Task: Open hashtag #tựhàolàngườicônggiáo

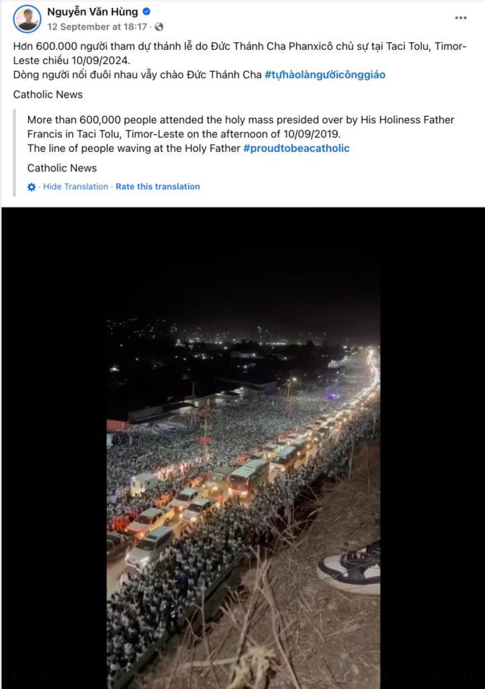Action: click(x=325, y=75)
